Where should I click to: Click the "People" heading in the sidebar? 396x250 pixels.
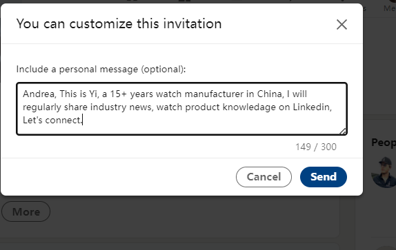tap(384, 143)
